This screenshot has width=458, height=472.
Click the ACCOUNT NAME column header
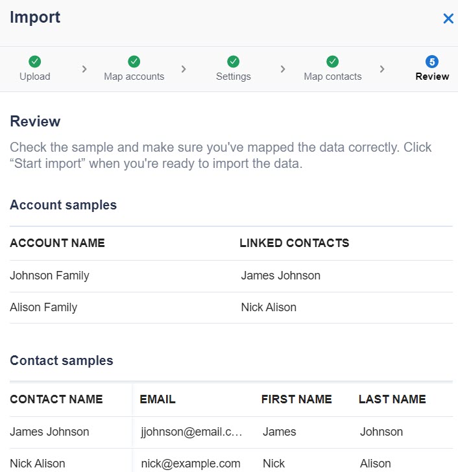[57, 243]
